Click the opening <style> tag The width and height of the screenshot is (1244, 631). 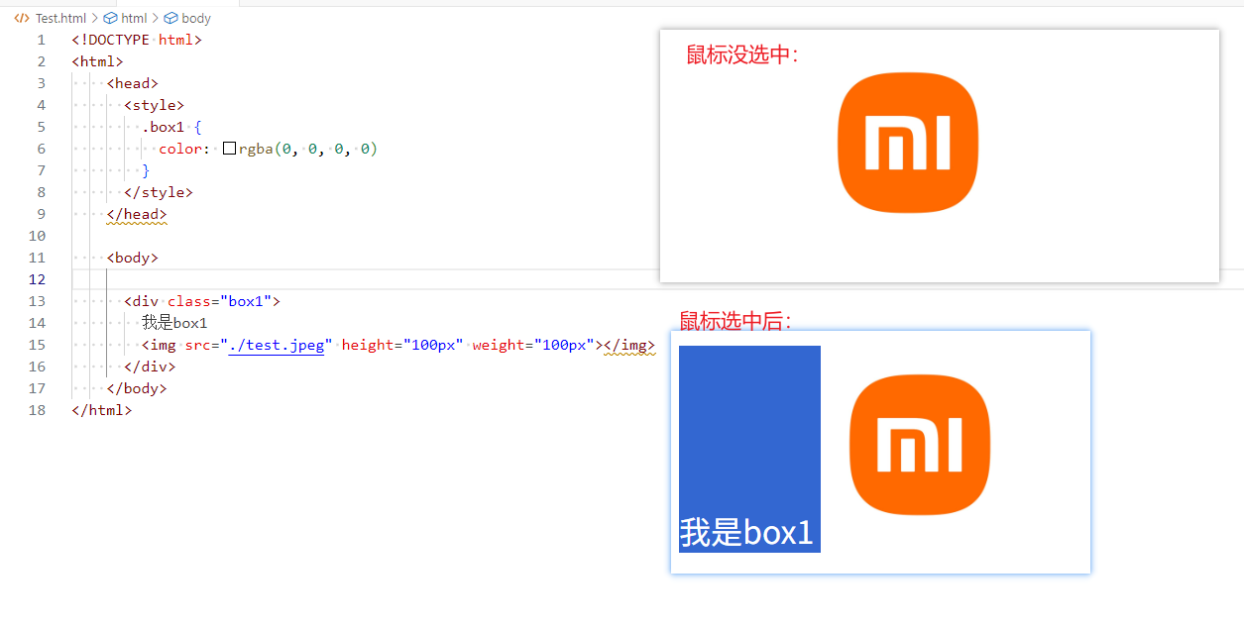(155, 105)
